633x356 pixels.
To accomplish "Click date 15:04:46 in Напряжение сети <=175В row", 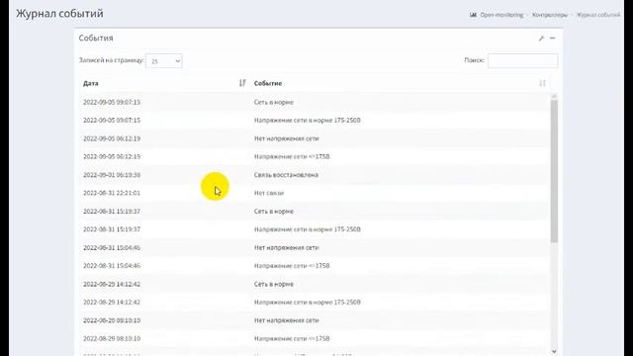I will pyautogui.click(x=112, y=266).
